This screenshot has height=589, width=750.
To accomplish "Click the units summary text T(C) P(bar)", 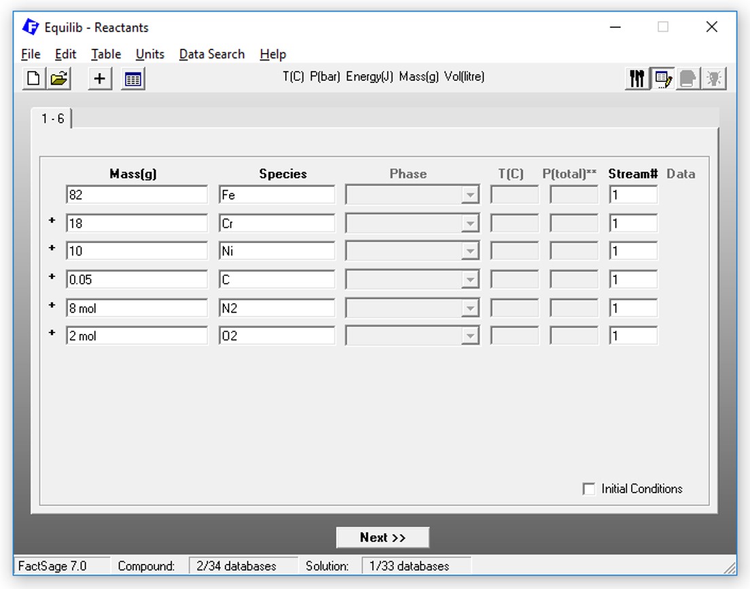I will pos(311,77).
